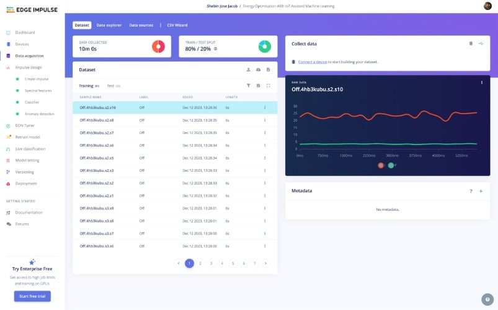Select sample Off.4hb3kubu.s3.s6

click(x=175, y=246)
